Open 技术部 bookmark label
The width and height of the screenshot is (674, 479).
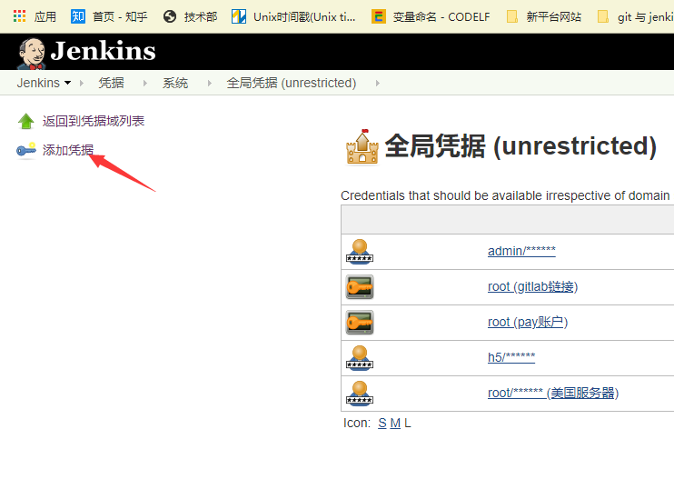(201, 16)
